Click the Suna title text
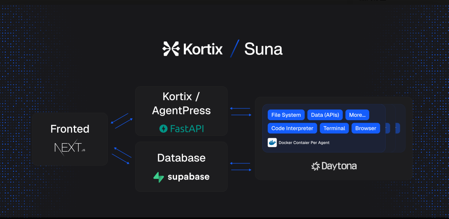This screenshot has width=449, height=219. (264, 49)
